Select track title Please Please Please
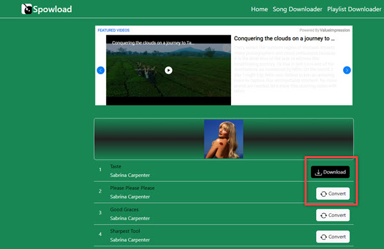The image size is (384, 249). [132, 188]
